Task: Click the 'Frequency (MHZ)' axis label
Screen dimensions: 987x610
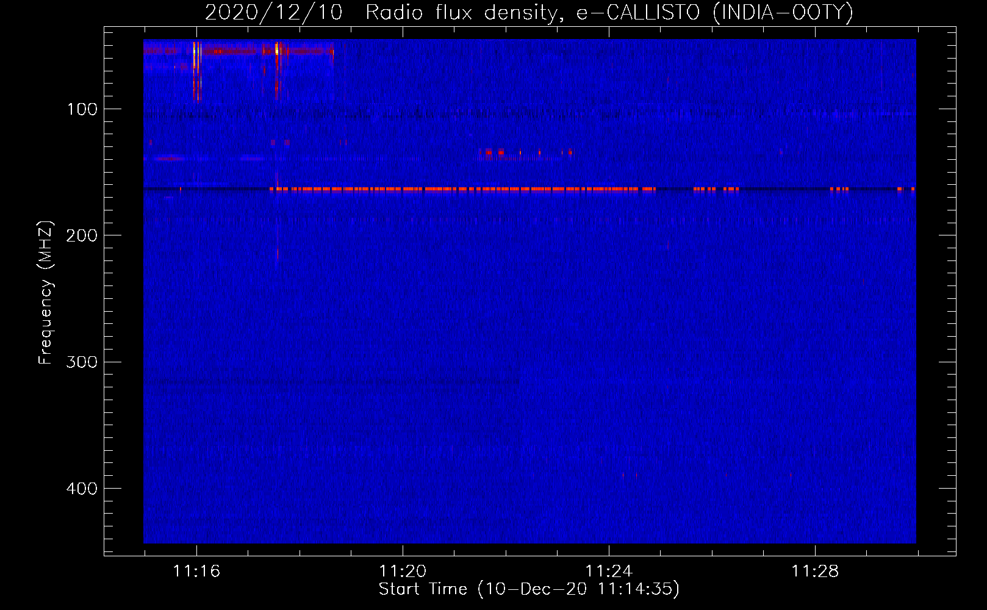Action: [x=46, y=293]
